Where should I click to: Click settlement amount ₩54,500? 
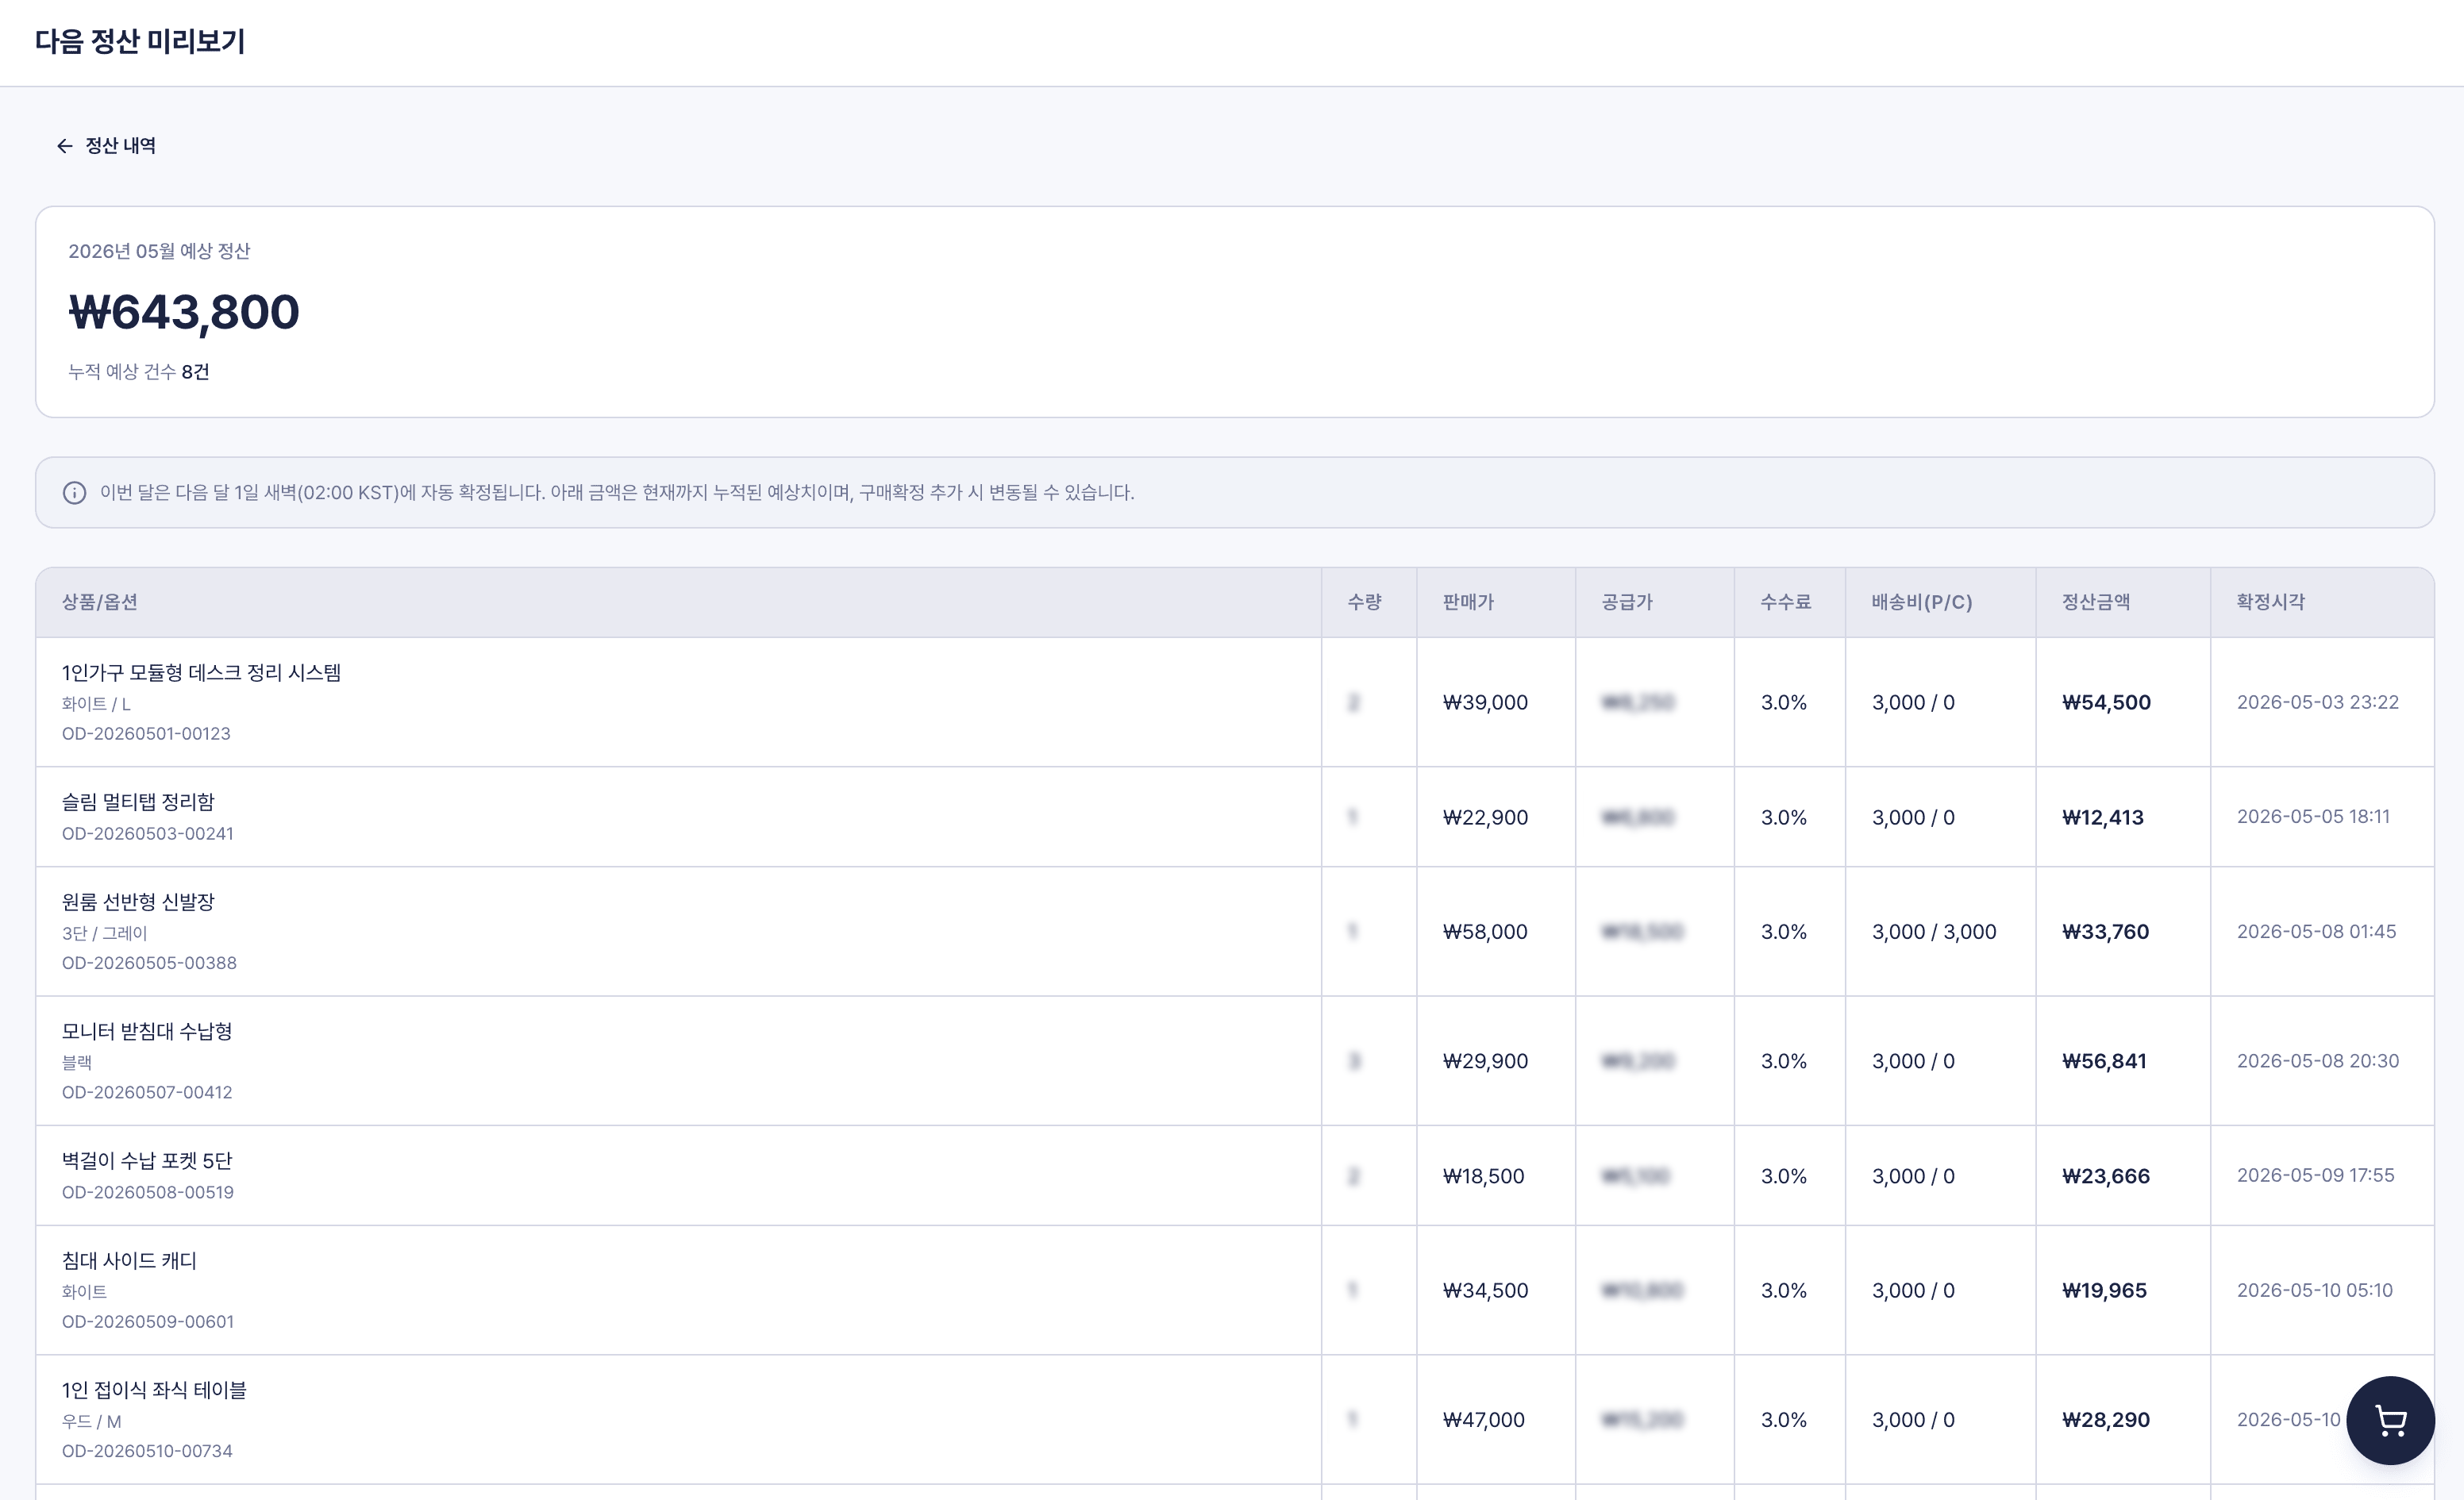coord(2106,703)
